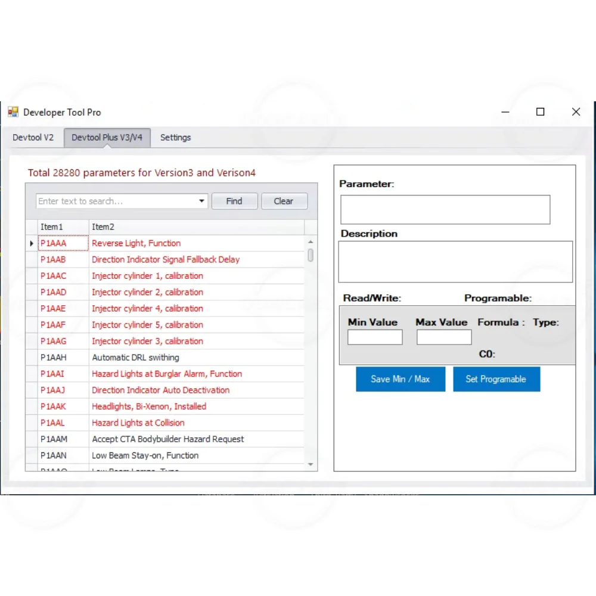Open the Settings tab
The height and width of the screenshot is (596, 596).
point(175,138)
